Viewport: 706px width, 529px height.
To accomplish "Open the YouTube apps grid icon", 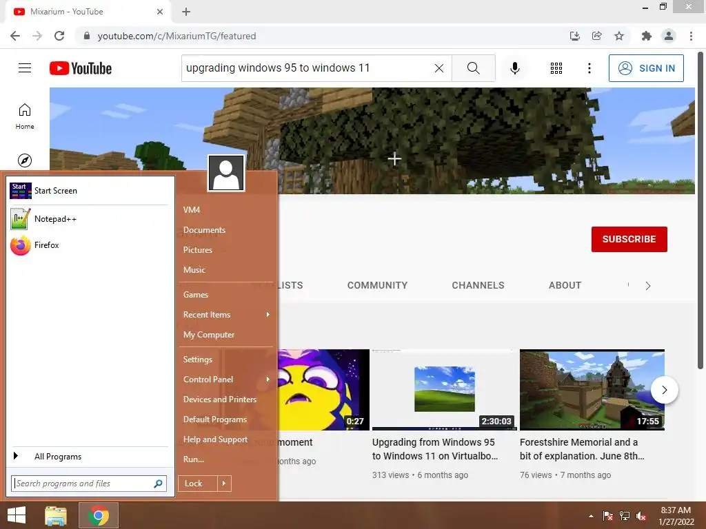I will 556,68.
